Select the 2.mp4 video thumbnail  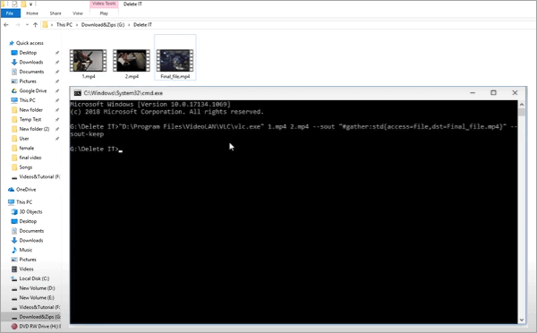pos(132,61)
